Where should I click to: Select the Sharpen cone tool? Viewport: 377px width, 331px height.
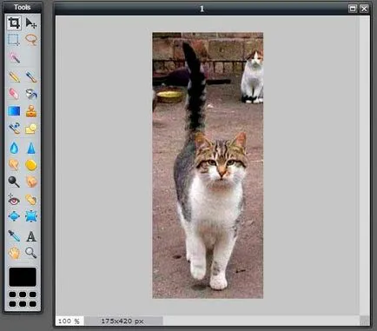coord(31,148)
